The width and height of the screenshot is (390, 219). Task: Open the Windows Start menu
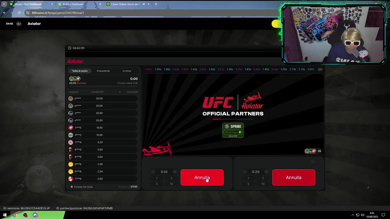click(5, 215)
